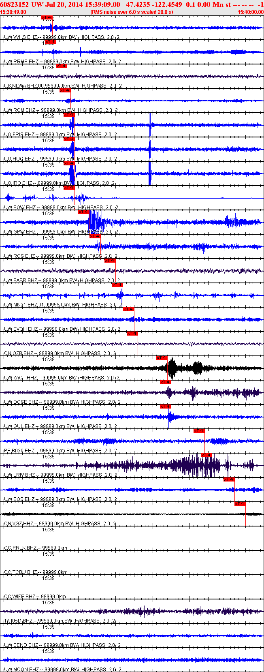Select the UO.IRO.EHZ station label
The width and height of the screenshot is (264, 672).
point(59,183)
